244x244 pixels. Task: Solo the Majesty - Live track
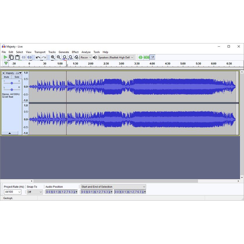coord(17,77)
